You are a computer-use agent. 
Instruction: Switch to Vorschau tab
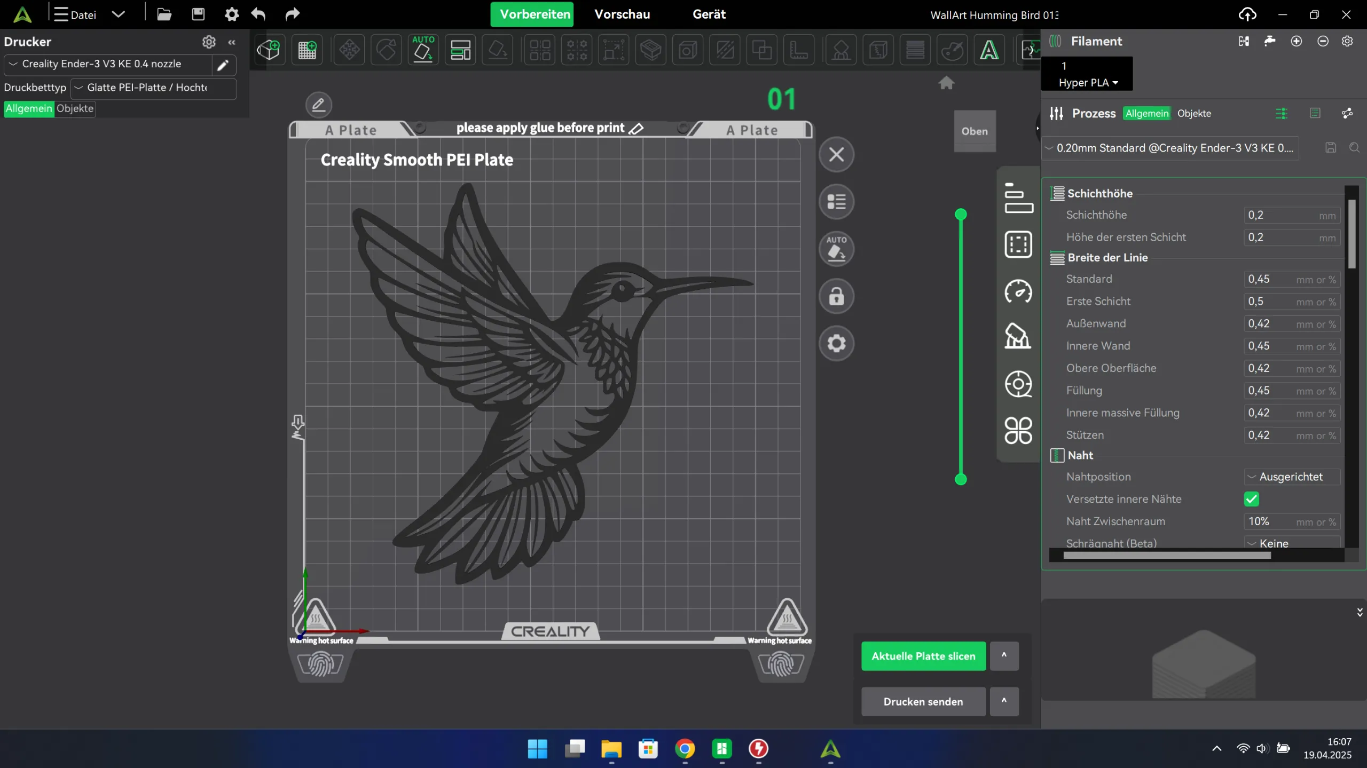click(x=622, y=14)
